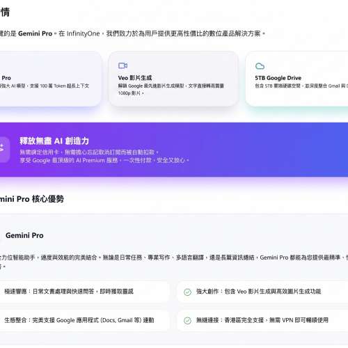Click the 1080p 影片 description text

pyautogui.click(x=171, y=89)
